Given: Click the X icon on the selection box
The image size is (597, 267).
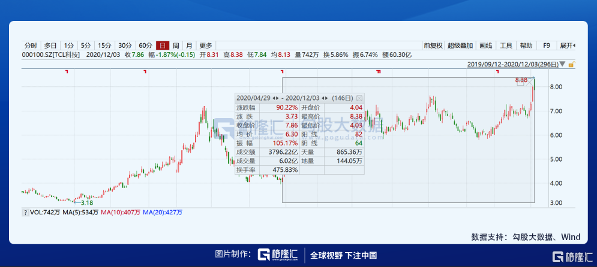Looking at the screenshot, I should pos(530,82).
